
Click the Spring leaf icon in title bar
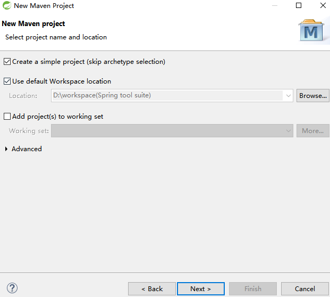tap(7, 5)
